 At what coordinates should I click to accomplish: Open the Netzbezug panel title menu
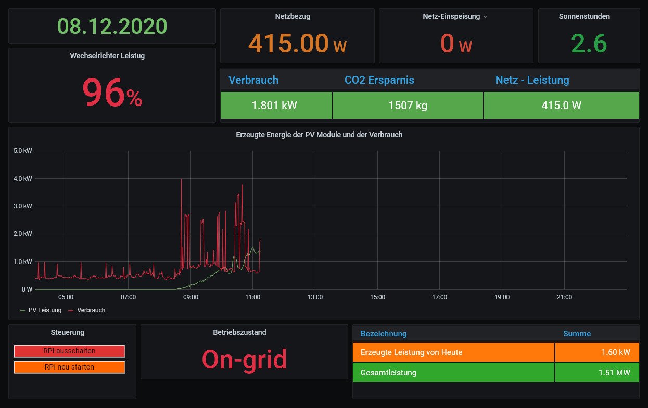pyautogui.click(x=293, y=16)
